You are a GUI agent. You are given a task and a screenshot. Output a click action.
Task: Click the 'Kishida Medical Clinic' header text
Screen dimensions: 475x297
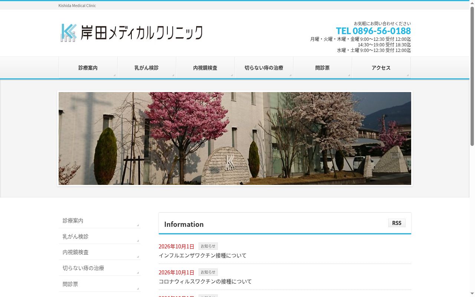coord(77,6)
